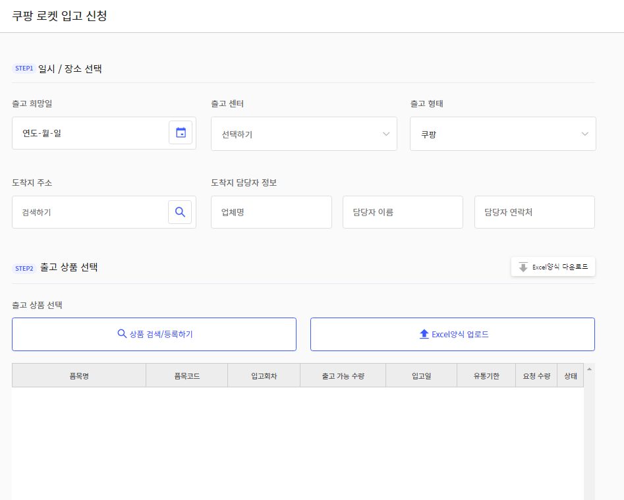Click the 상품 검색/등록하기 button
Screen dimensions: 624x500
pos(154,334)
